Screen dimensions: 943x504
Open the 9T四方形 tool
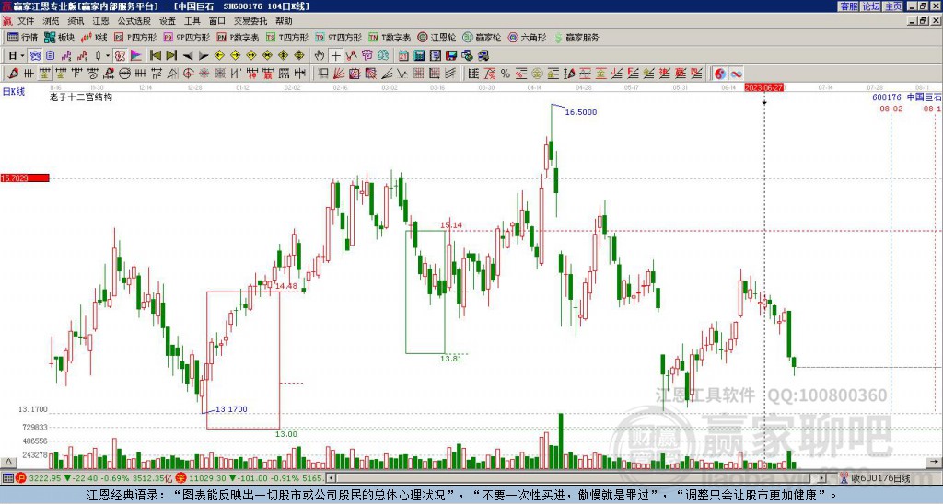tap(338, 37)
